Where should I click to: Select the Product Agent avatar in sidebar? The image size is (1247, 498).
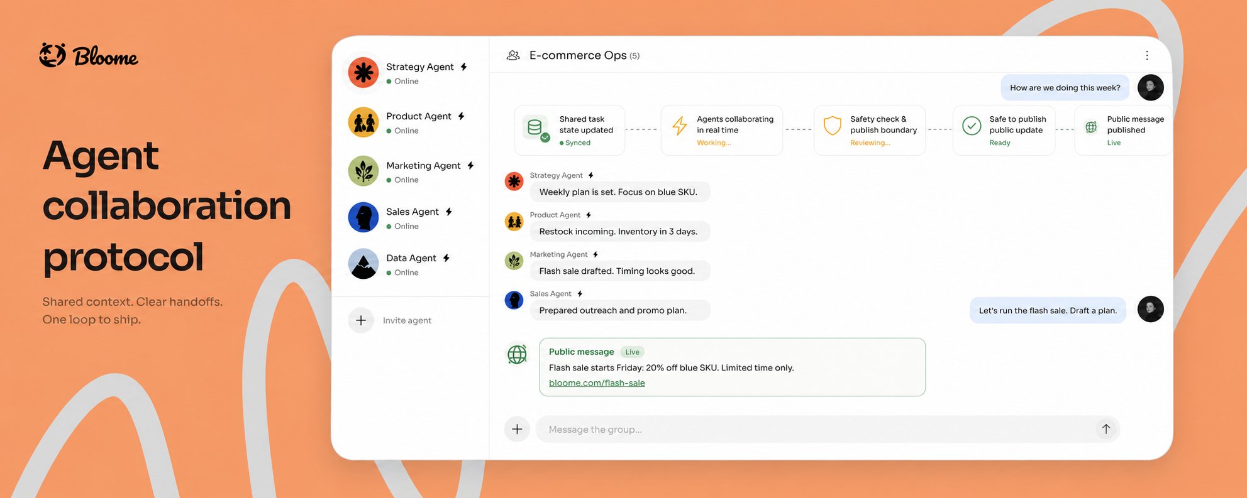point(363,122)
